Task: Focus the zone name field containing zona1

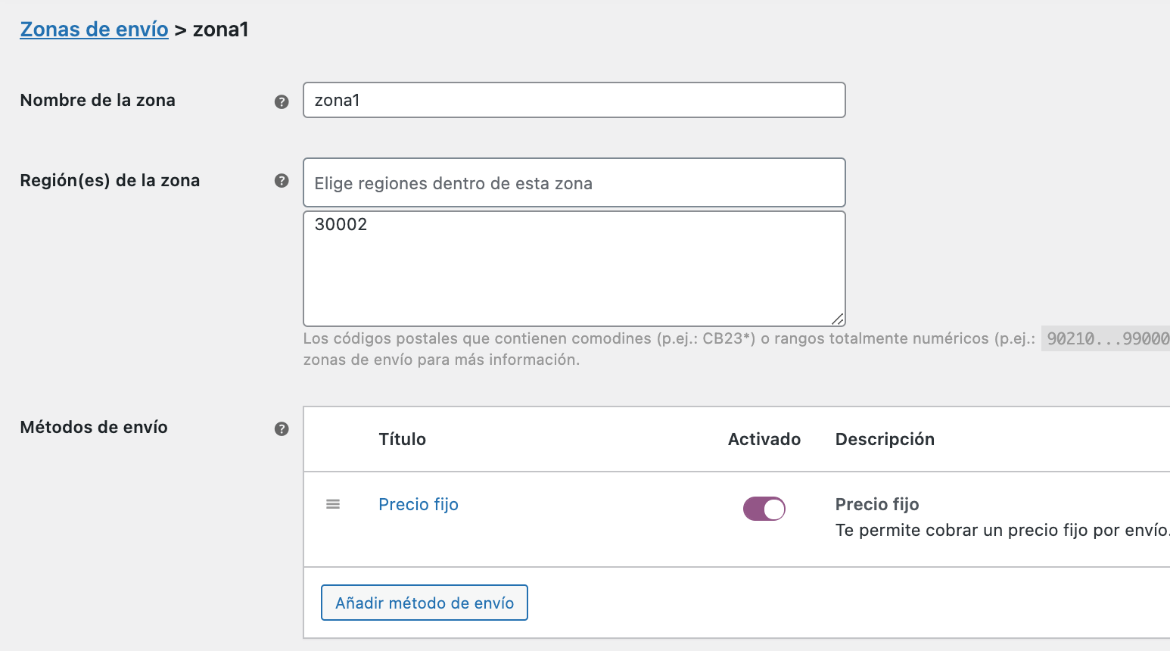Action: [x=574, y=100]
